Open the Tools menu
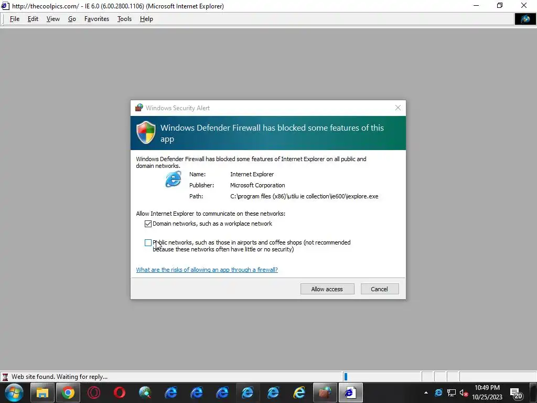Image resolution: width=537 pixels, height=403 pixels. [124, 19]
